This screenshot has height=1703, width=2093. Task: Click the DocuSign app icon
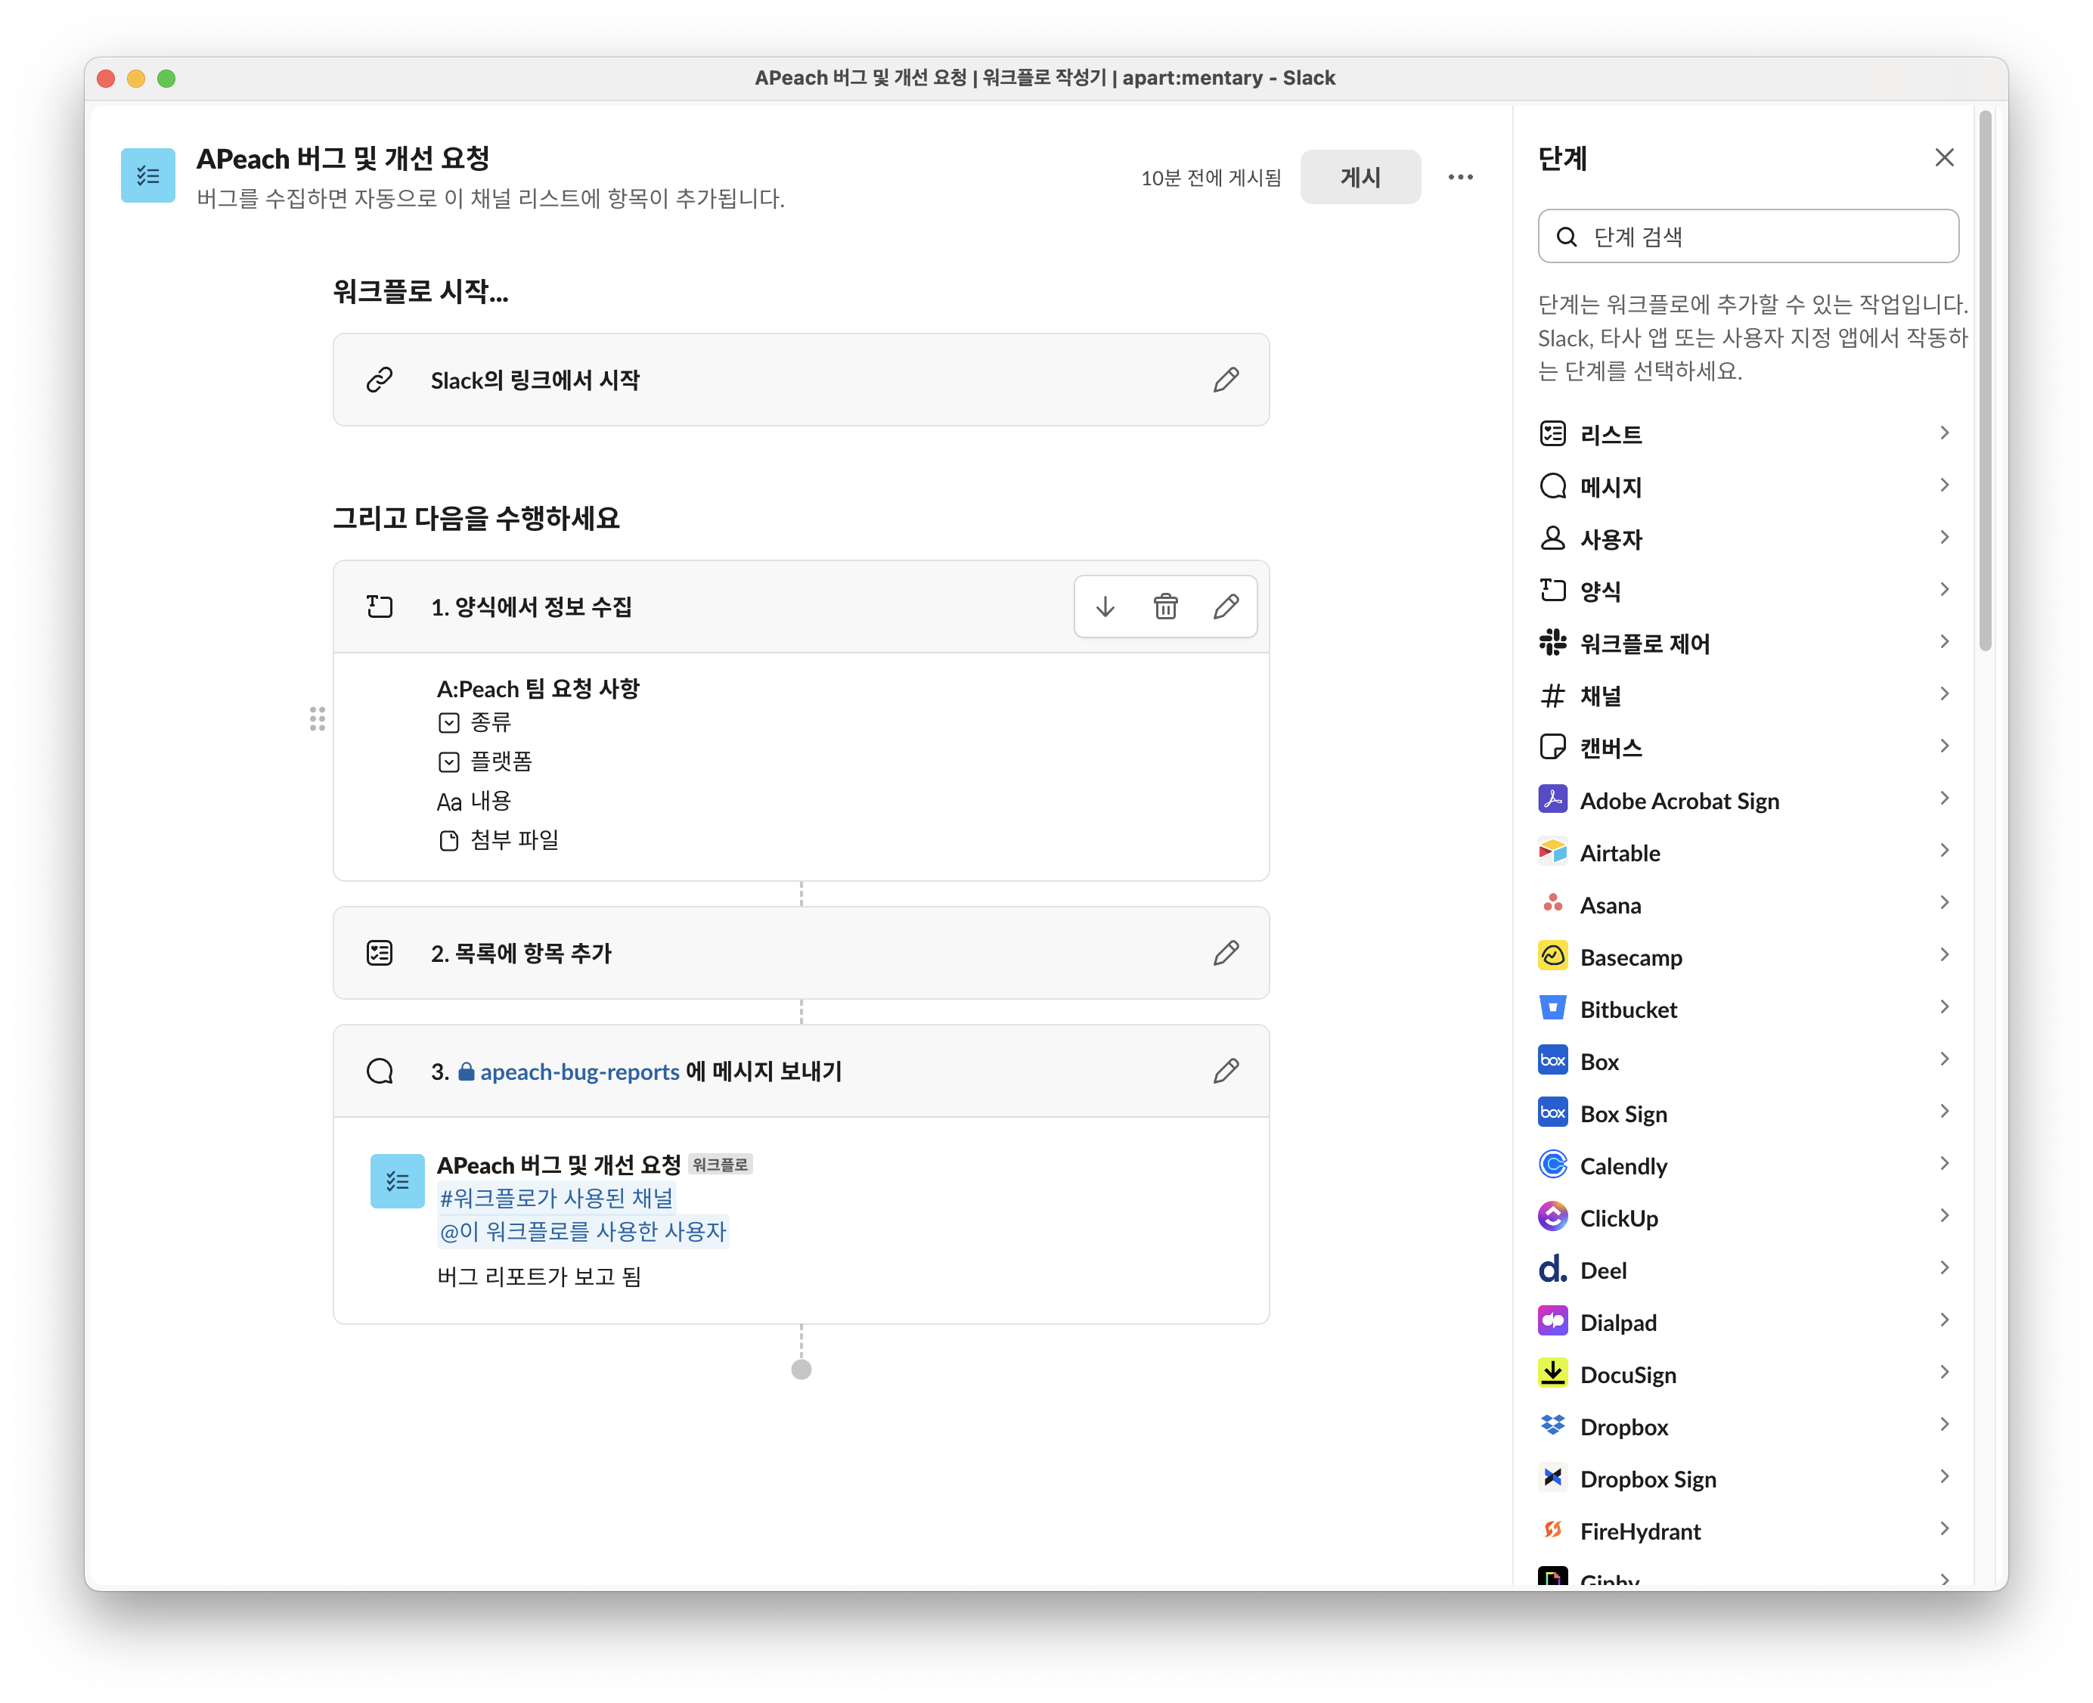[1552, 1373]
